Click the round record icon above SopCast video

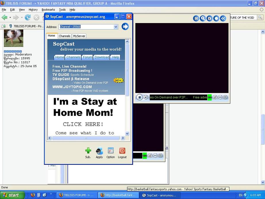[216, 18]
